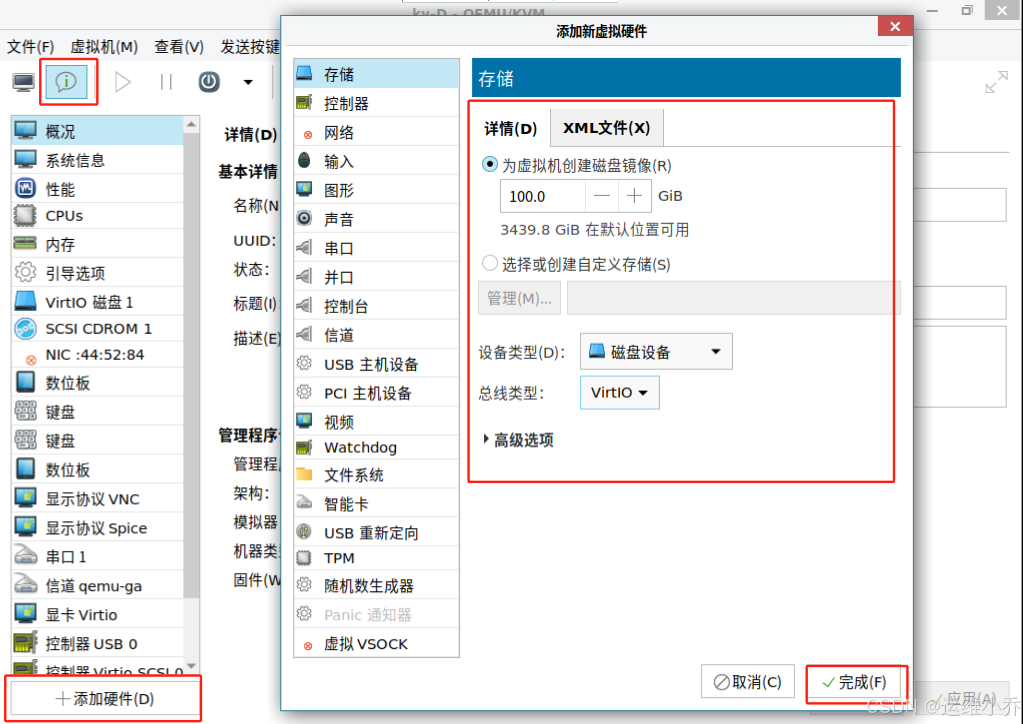Open the 设备类型 磁盘设备 dropdown
Image resolution: width=1023 pixels, height=724 pixels.
click(656, 351)
